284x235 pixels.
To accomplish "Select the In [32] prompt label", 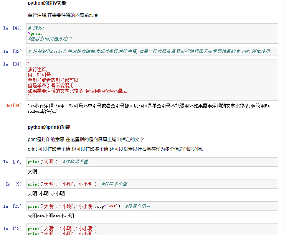I will tap(13, 51).
